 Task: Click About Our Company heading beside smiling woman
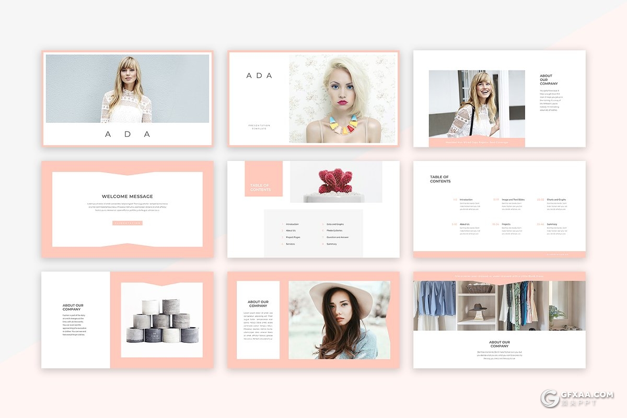click(x=549, y=79)
